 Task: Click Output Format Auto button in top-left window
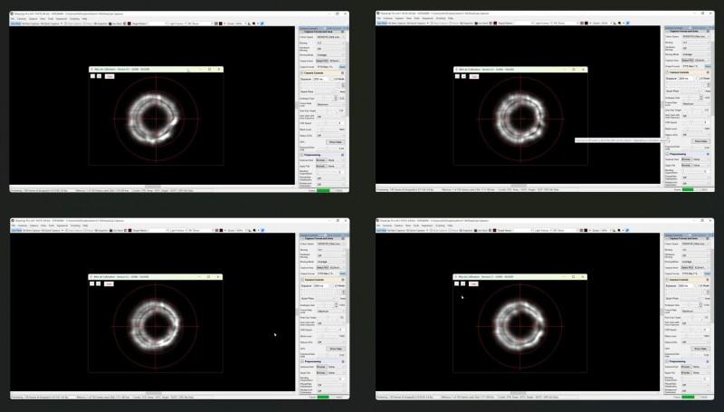point(342,67)
